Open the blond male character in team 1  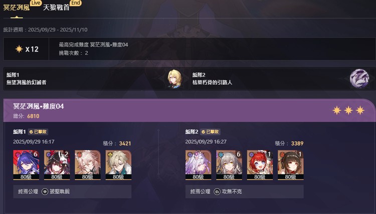click(x=118, y=165)
